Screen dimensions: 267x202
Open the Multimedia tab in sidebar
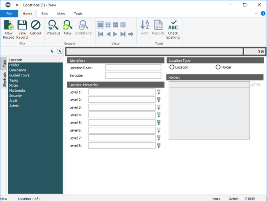(x=17, y=90)
